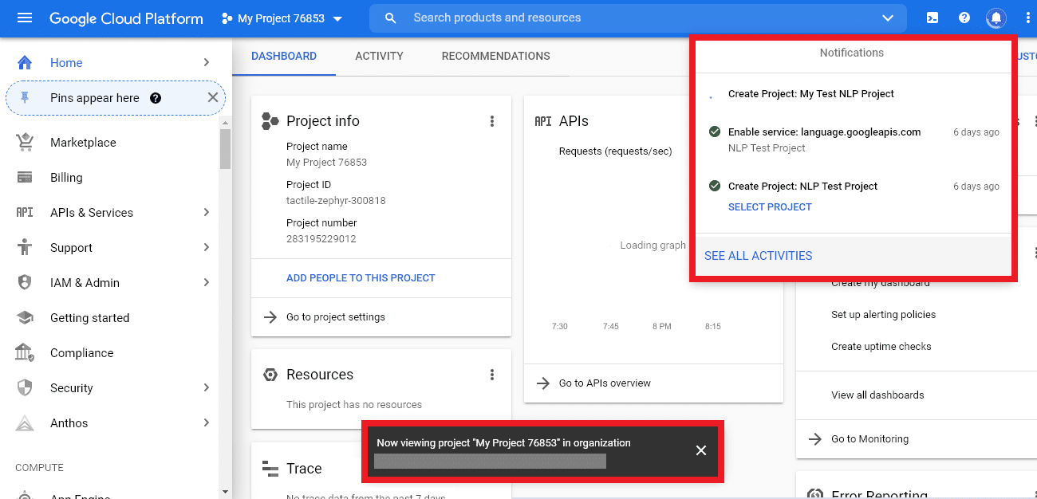Click the sidebar scroll down arrow
The width and height of the screenshot is (1037, 499).
coord(225,492)
